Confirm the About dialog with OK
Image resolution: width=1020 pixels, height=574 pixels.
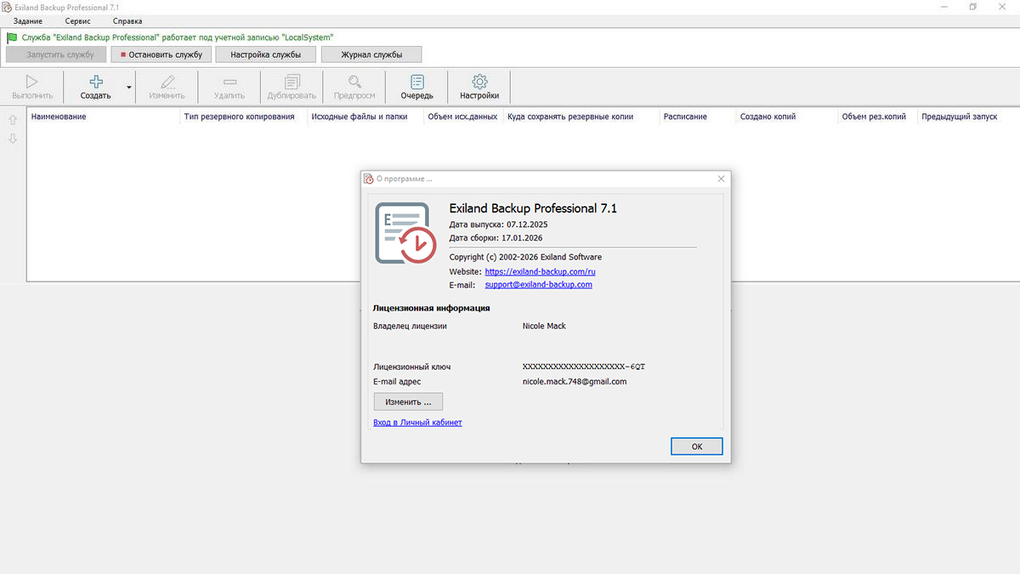click(x=696, y=446)
